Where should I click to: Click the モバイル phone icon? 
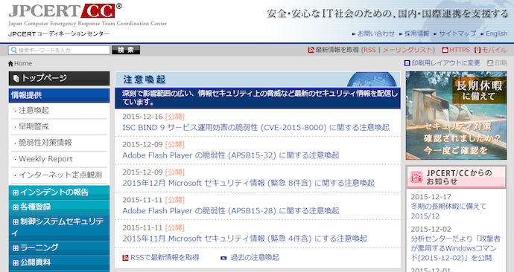[x=477, y=50]
